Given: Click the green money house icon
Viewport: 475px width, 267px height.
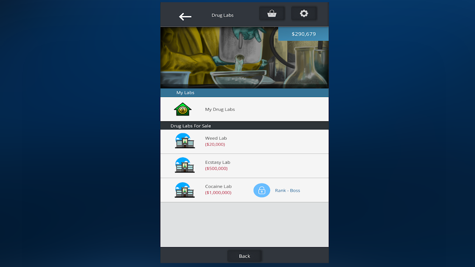Looking at the screenshot, I should click(183, 109).
